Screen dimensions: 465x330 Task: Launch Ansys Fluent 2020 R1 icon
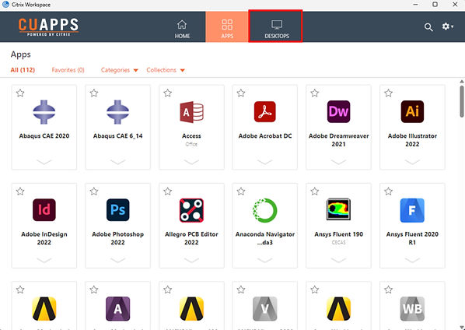pyautogui.click(x=412, y=210)
